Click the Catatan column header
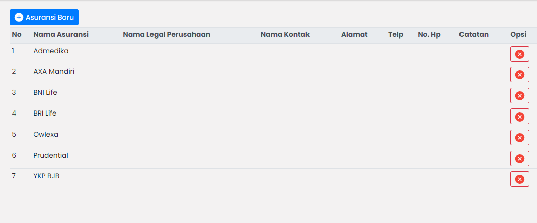This screenshot has height=223, width=537. [x=474, y=35]
